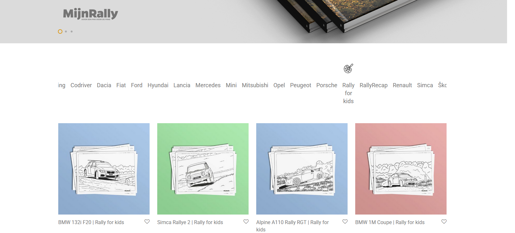Open the Simca Rallye 2 product image
The width and height of the screenshot is (515, 233).
(x=203, y=169)
